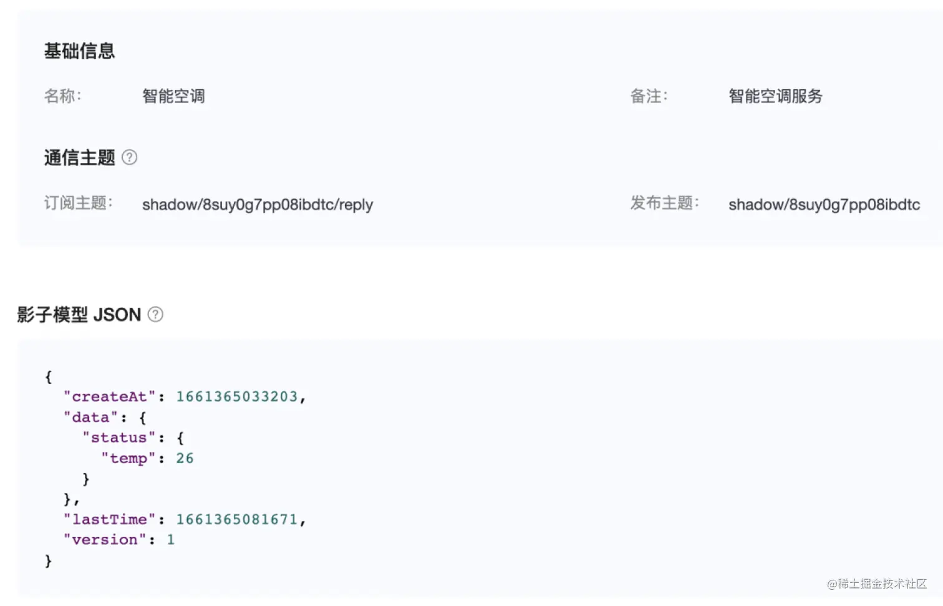943x606 pixels.
Task: Click the createAt value 1661365033203
Action: (x=237, y=396)
